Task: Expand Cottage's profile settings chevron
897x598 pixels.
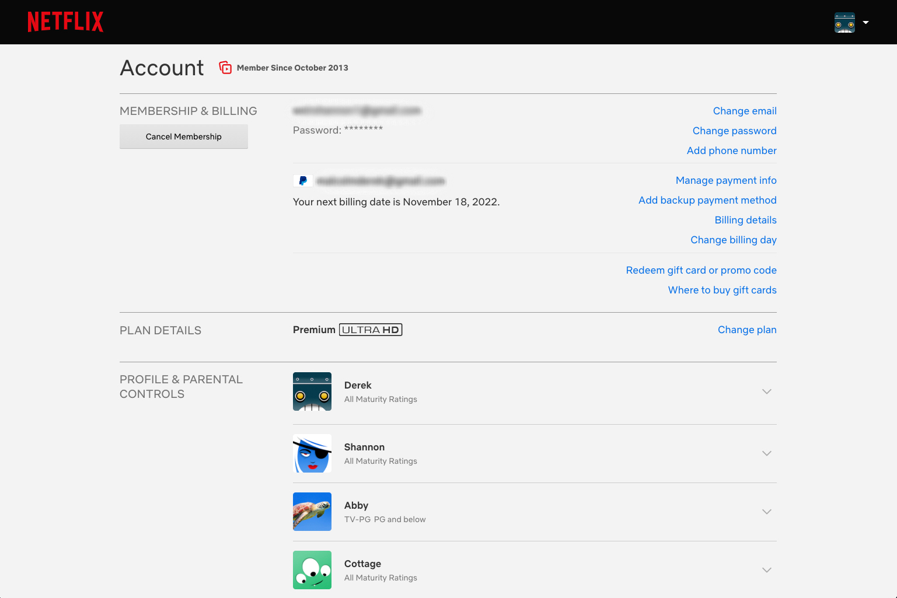Action: coord(767,570)
